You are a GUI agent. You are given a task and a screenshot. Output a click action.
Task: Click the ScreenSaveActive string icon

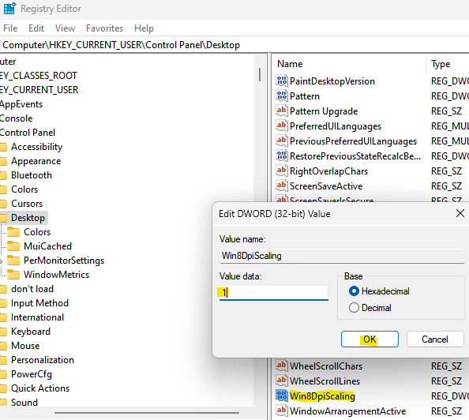281,186
